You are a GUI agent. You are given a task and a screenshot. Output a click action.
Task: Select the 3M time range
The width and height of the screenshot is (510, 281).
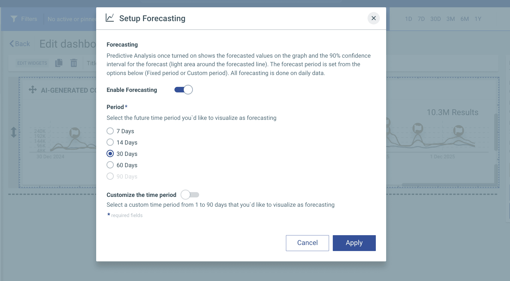[x=450, y=19]
